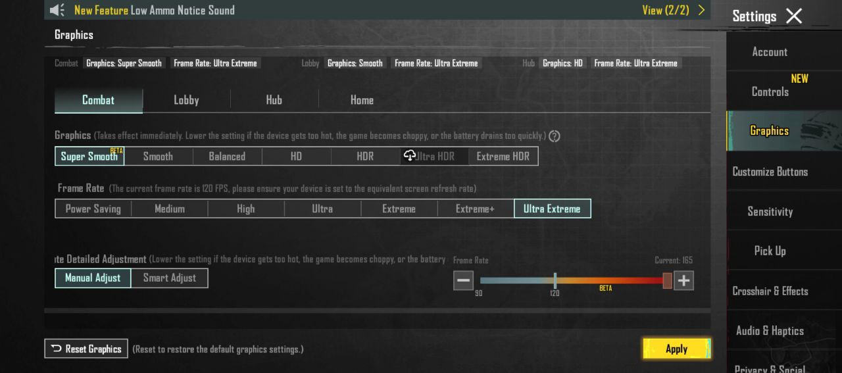Select Super Smooth graphics quality

pos(89,156)
